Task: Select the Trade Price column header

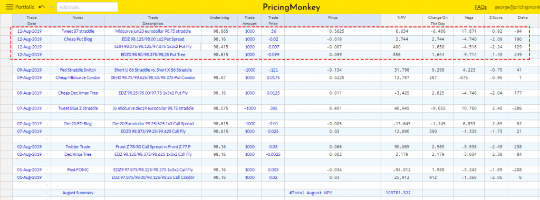Action: coord(273,21)
